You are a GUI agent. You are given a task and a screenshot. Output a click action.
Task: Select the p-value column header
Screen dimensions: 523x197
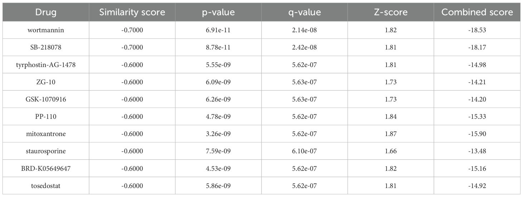(218, 12)
